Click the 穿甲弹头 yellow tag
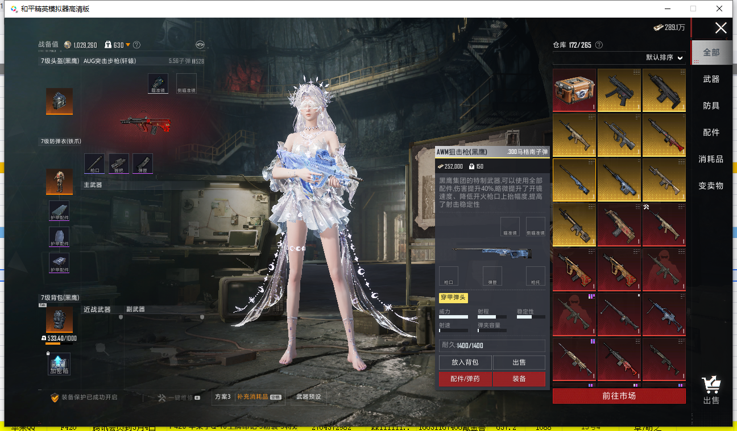Screen dimensions: 737x431 453,298
